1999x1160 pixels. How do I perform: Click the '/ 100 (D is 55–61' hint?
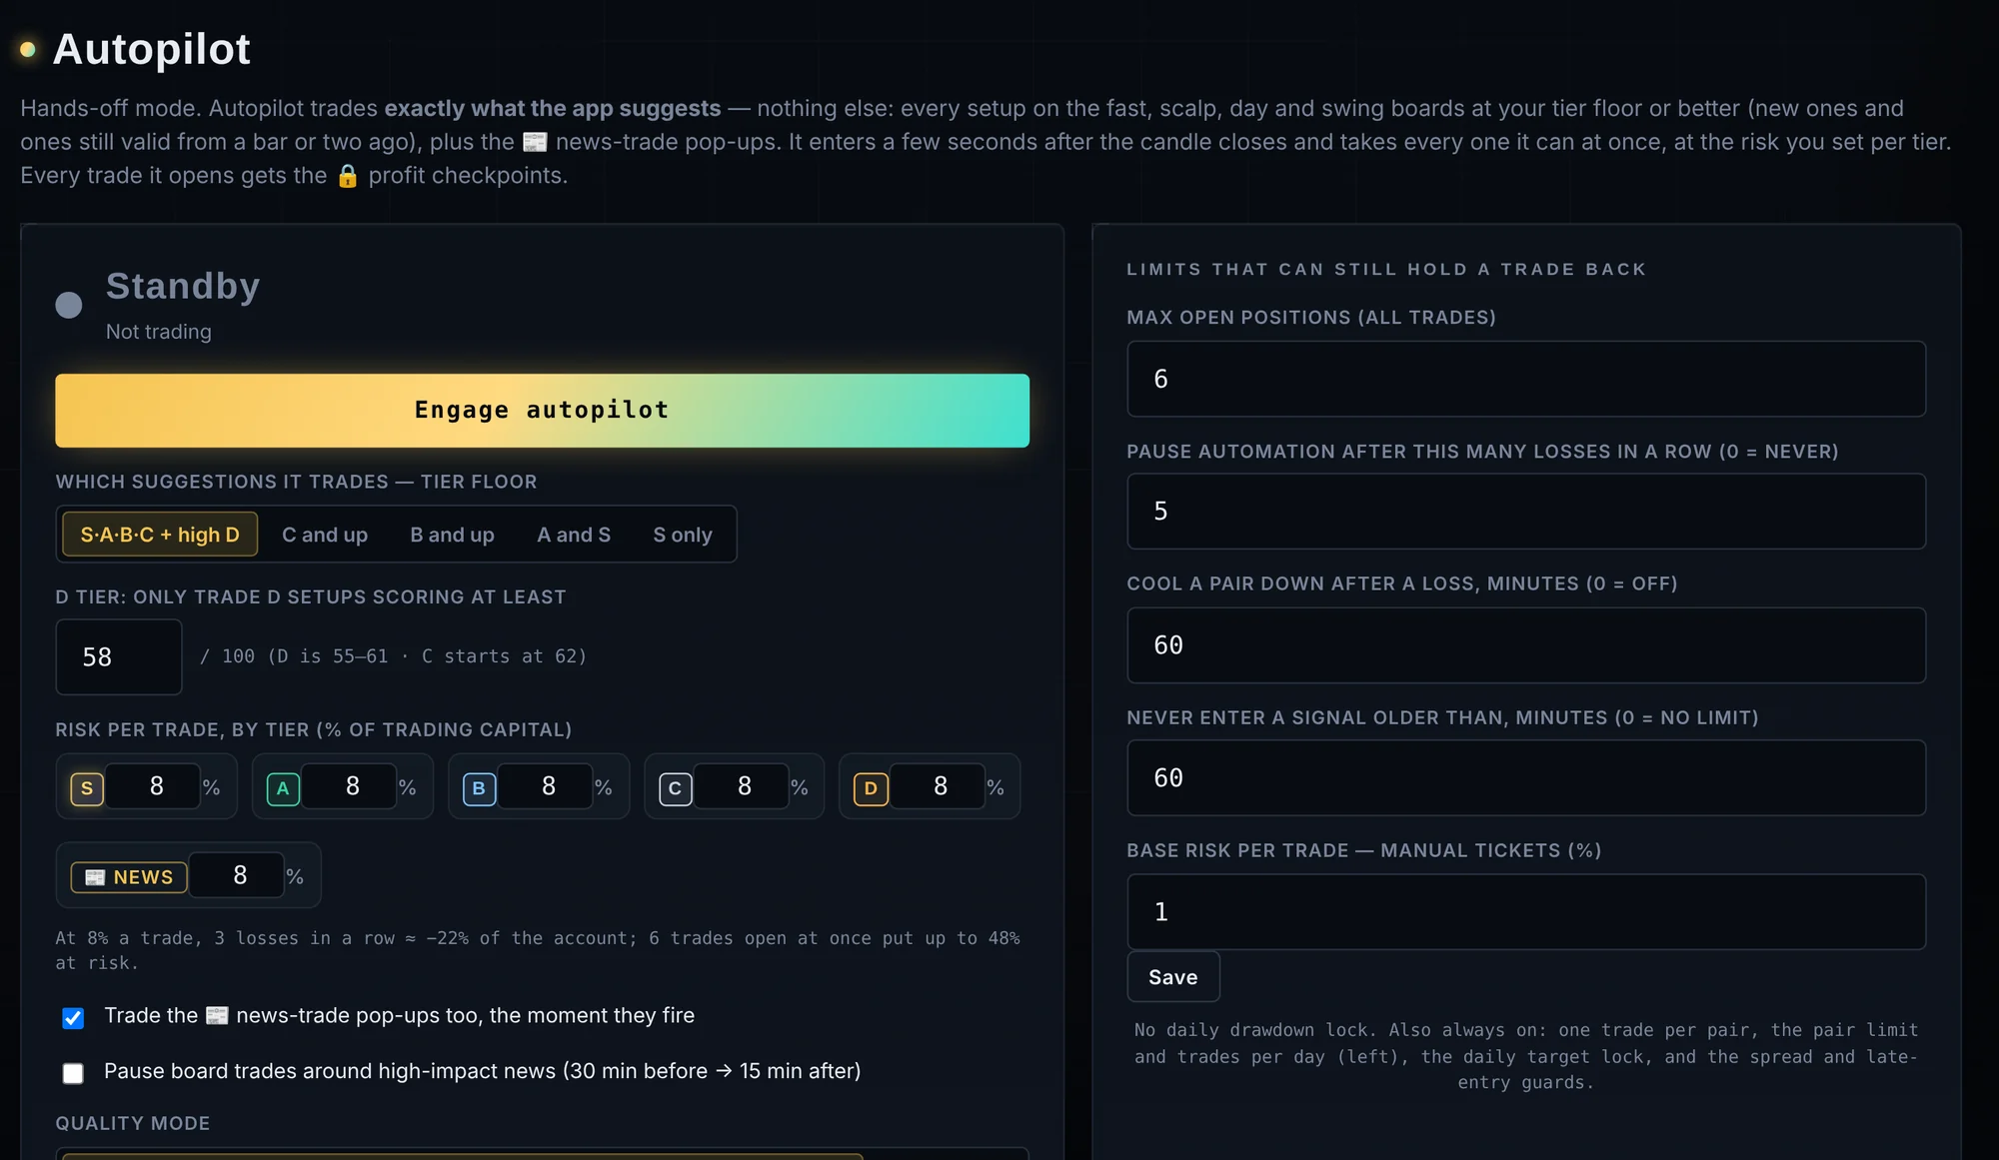pos(393,656)
